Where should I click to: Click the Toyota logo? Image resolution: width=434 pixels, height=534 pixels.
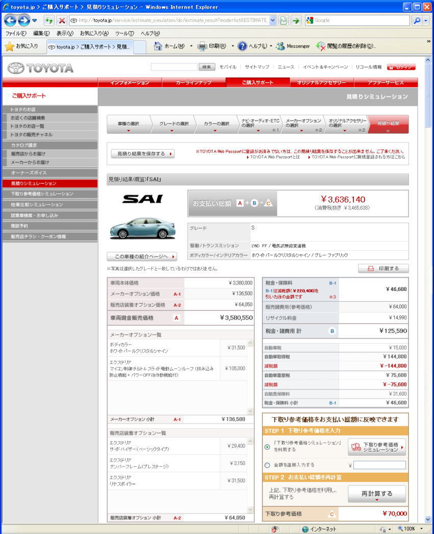coord(40,68)
